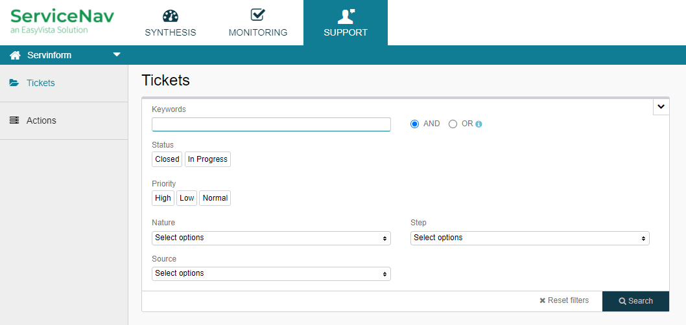Click the Tickets folder icon
Screen dimensions: 686x325
tap(14, 83)
